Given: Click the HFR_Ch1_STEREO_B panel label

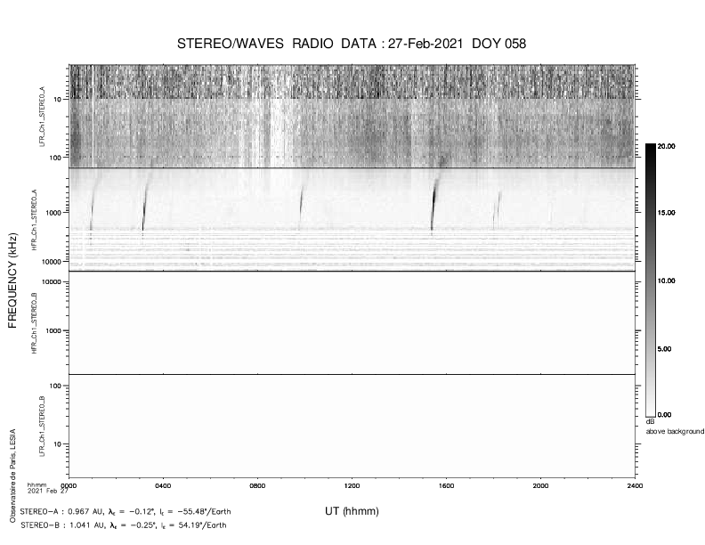Looking at the screenshot, I should pos(34,323).
